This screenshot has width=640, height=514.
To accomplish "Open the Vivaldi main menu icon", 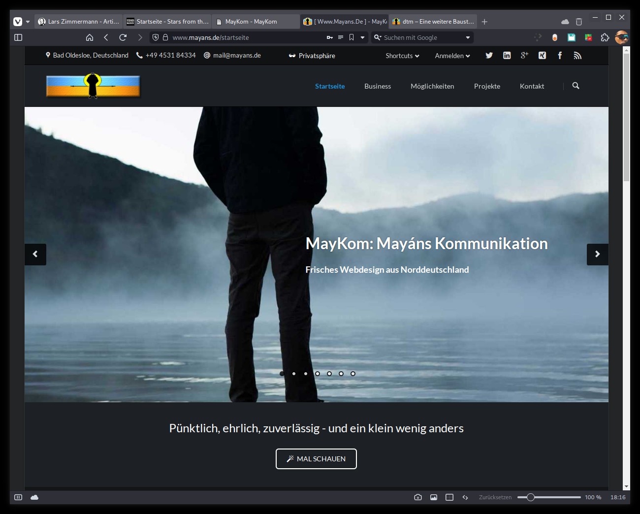I will click(18, 22).
